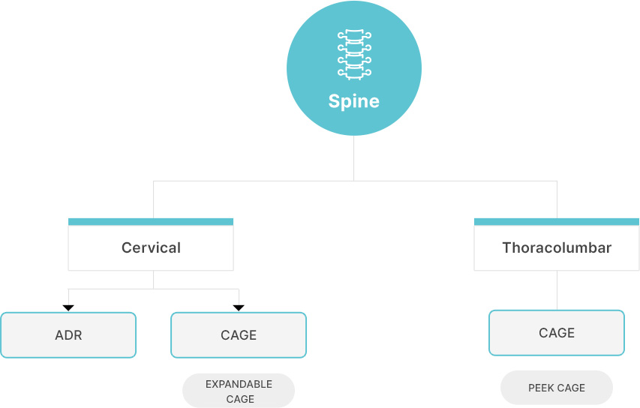Viewport: 640px width, 408px height.
Task: Click the arrowhead above Cervical CAGE box
Action: (239, 308)
